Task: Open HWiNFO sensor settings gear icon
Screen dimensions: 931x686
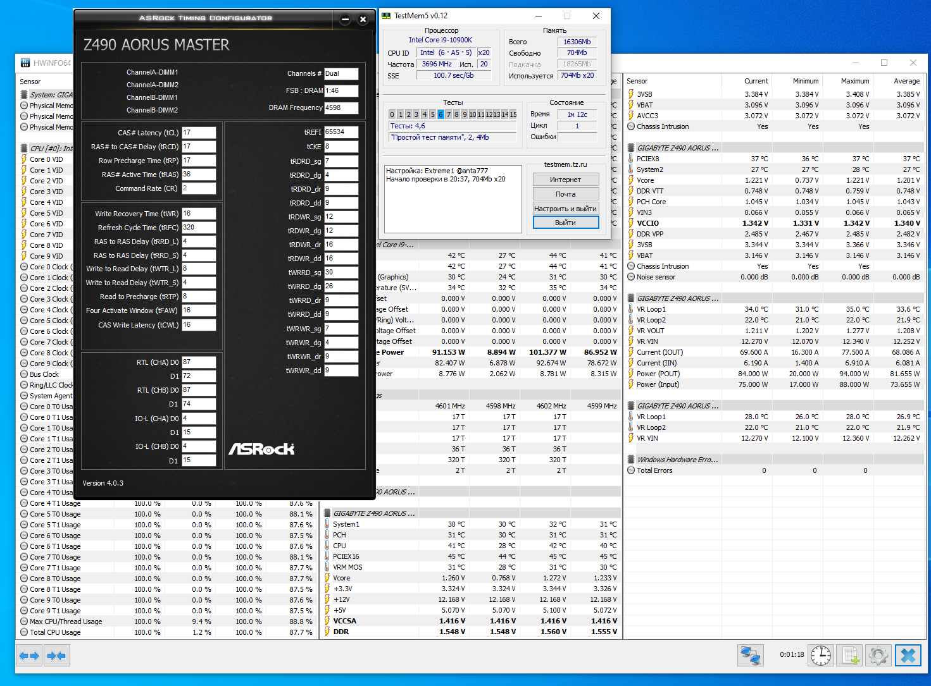Action: click(x=878, y=655)
